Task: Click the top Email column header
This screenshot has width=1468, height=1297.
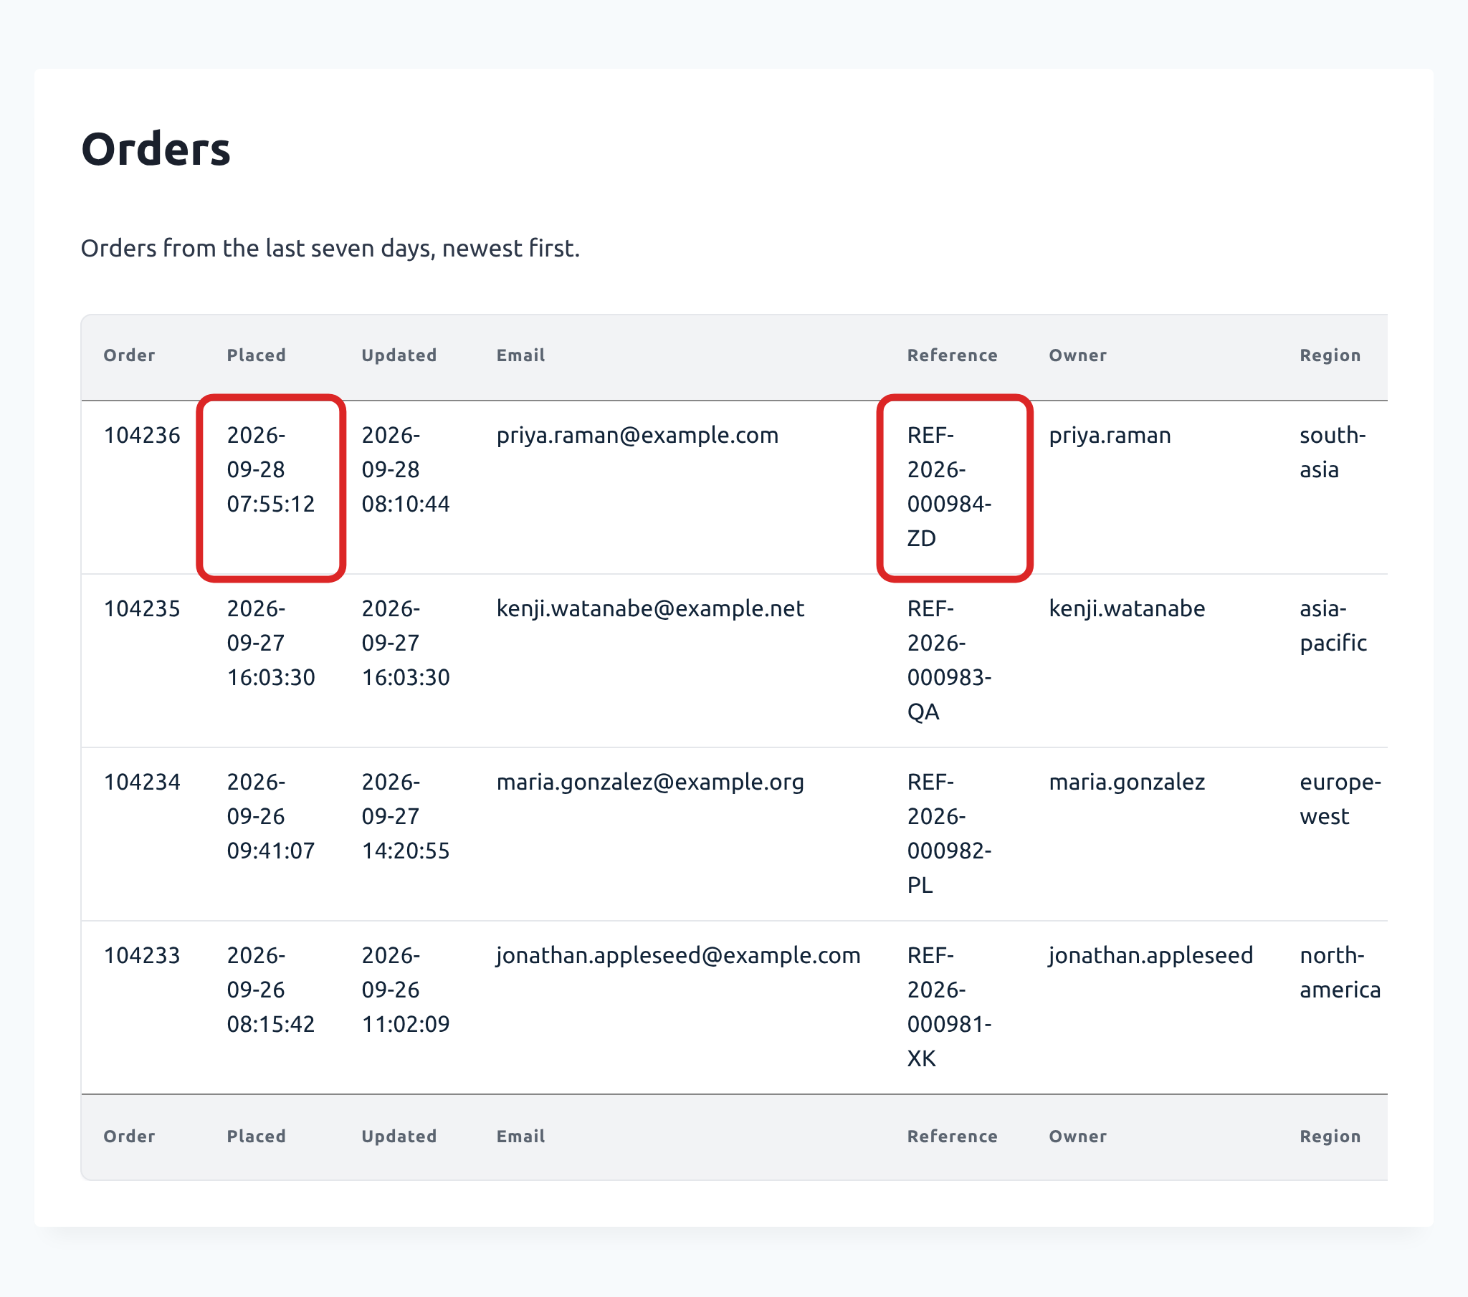Action: pyautogui.click(x=520, y=355)
